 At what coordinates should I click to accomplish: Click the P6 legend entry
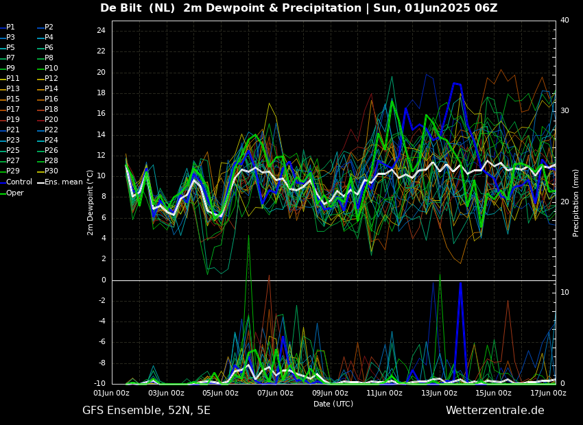45,47
